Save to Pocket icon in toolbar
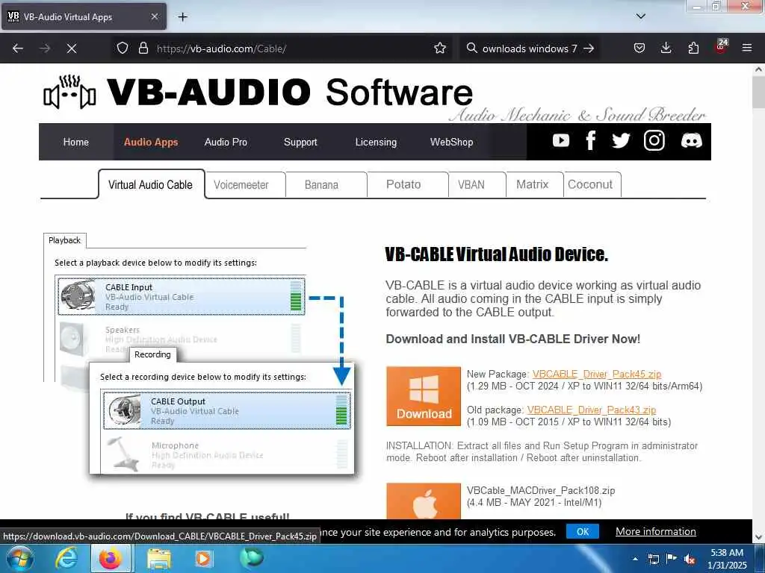765x573 pixels. coord(639,48)
